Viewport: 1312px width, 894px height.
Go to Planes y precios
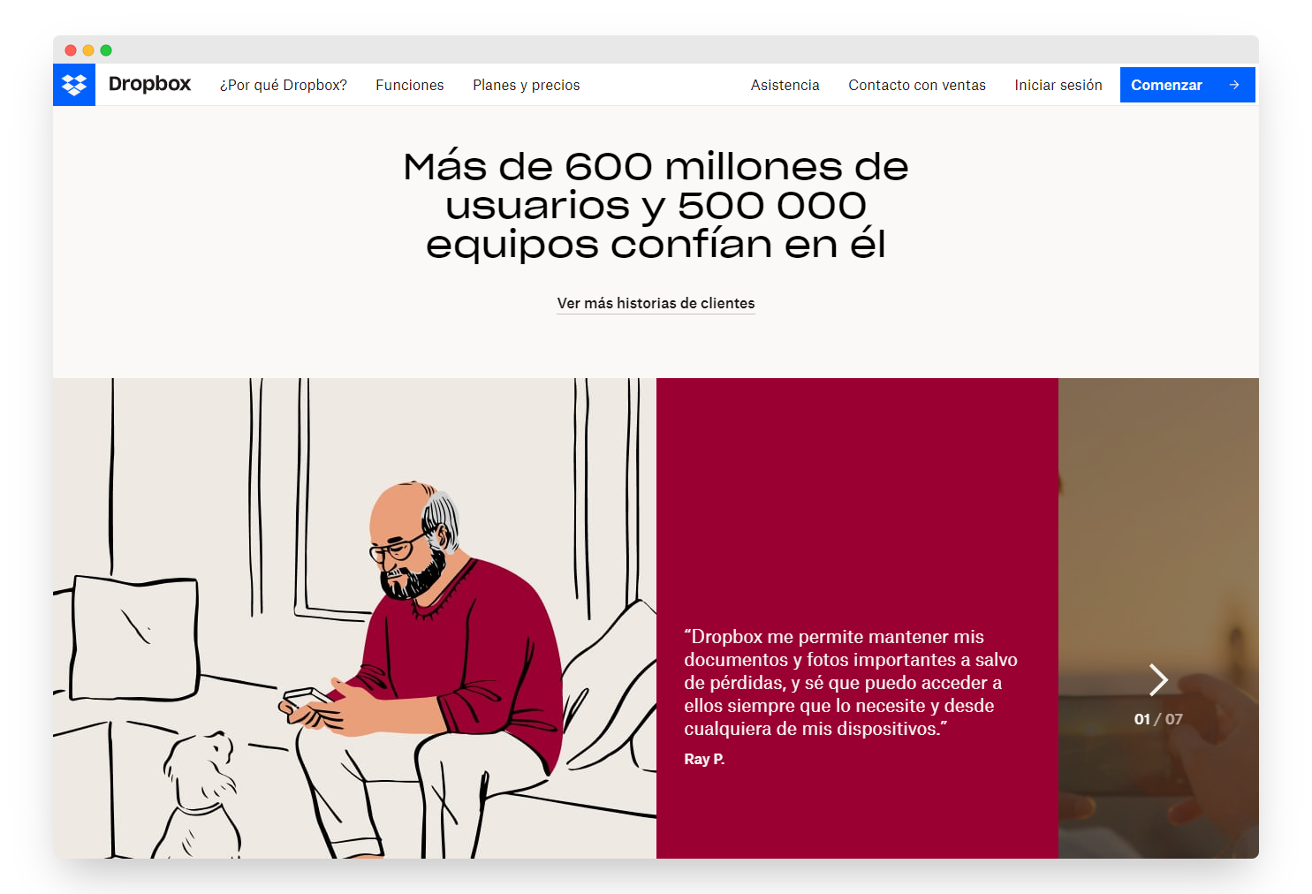point(527,85)
